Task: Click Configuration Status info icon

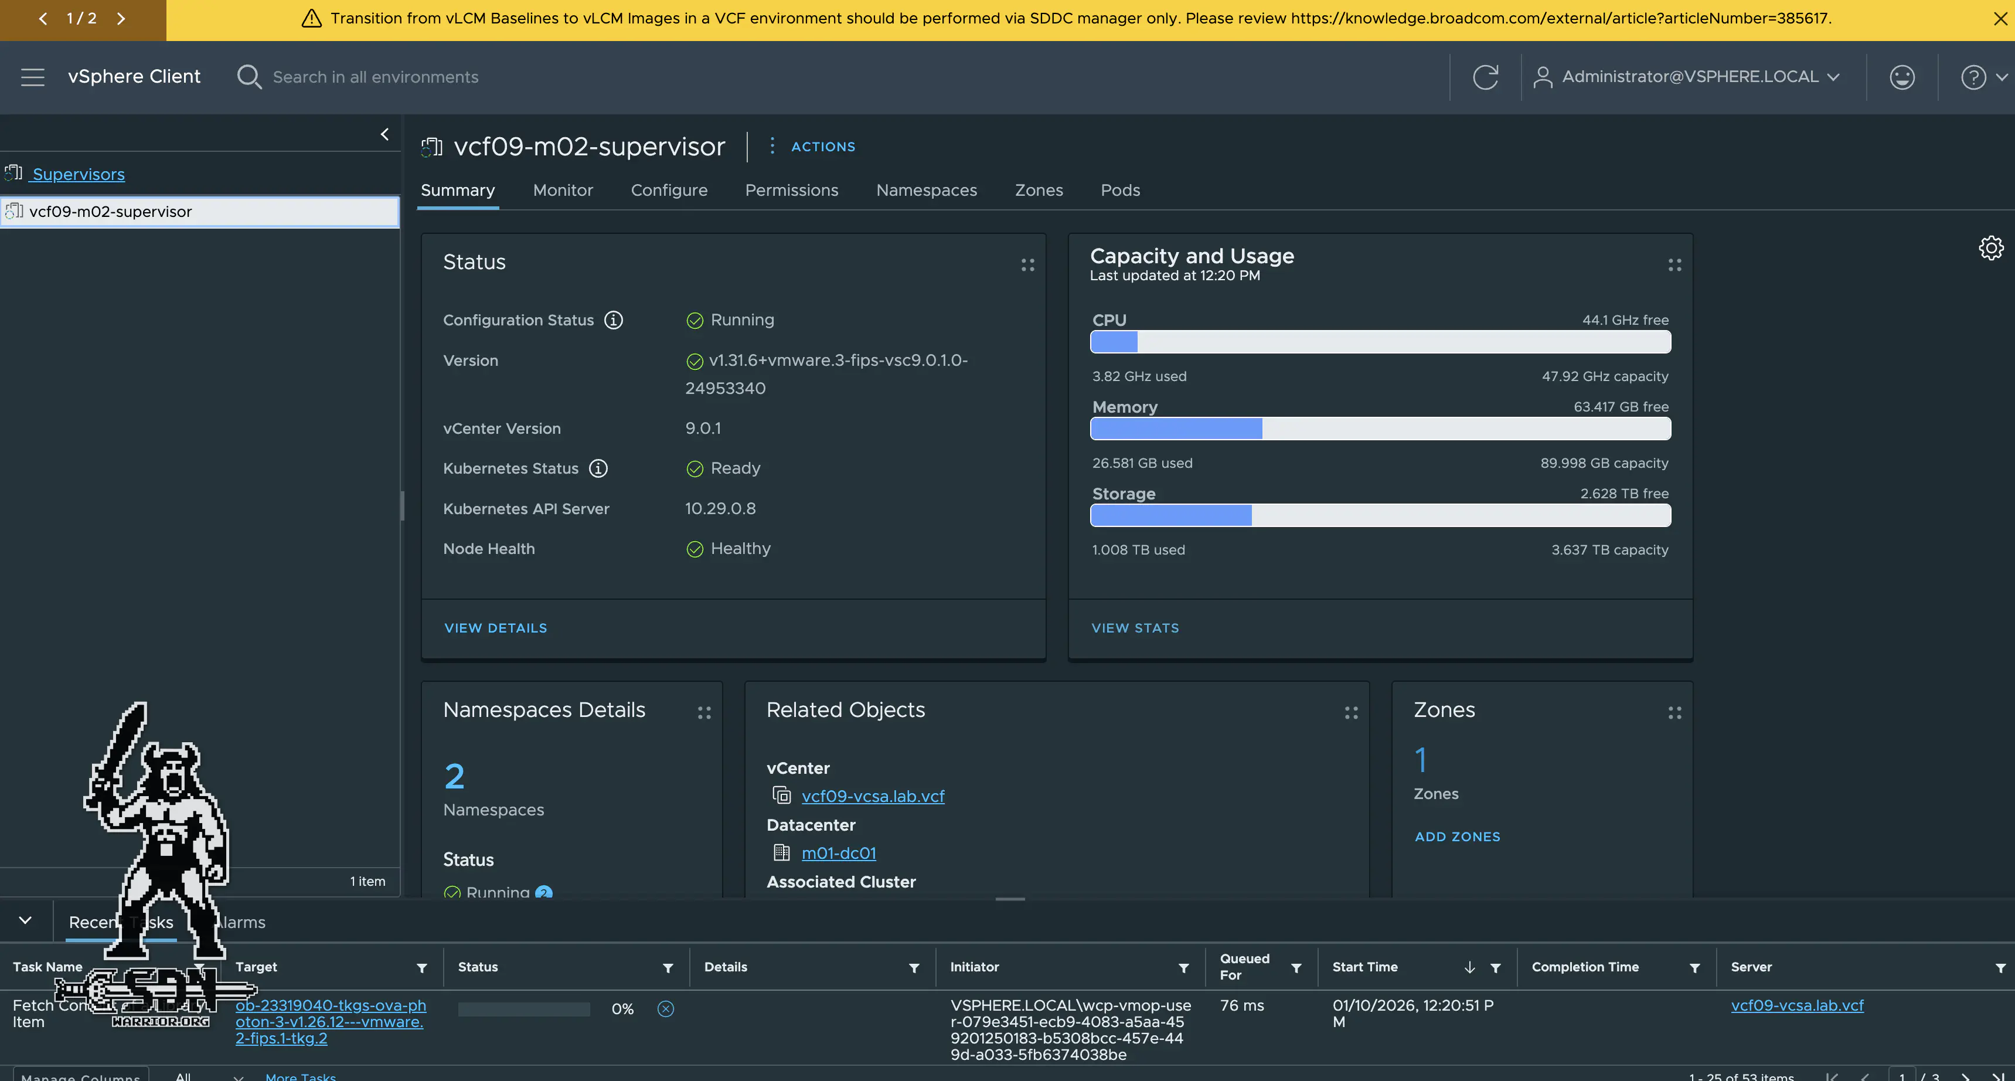Action: click(613, 320)
